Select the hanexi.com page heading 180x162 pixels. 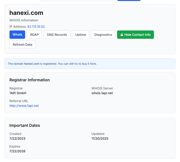[26, 13]
